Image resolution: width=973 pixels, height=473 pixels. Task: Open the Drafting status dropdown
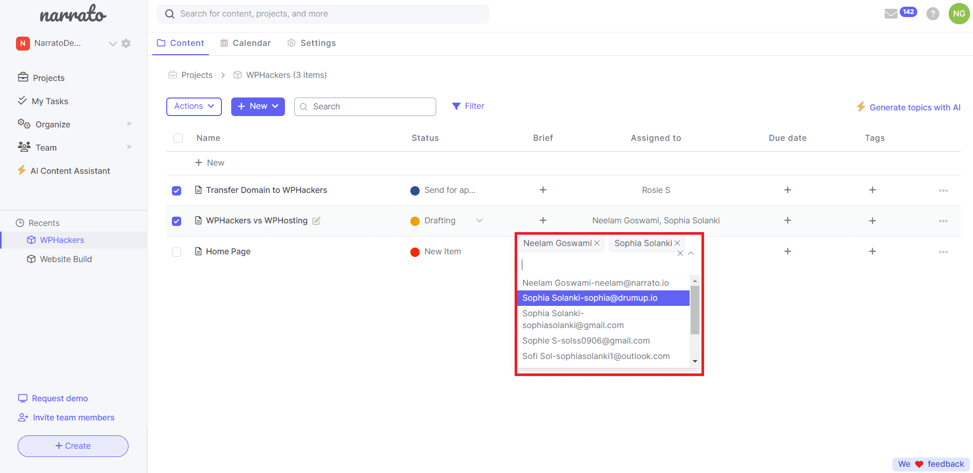[x=480, y=221]
